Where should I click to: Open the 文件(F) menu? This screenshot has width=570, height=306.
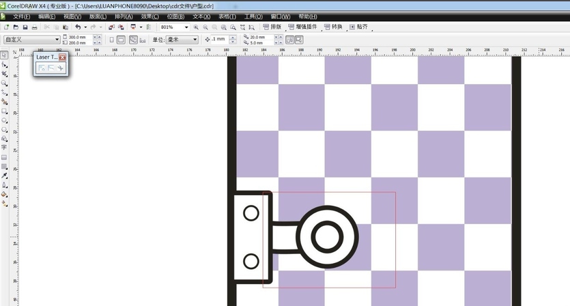point(23,16)
